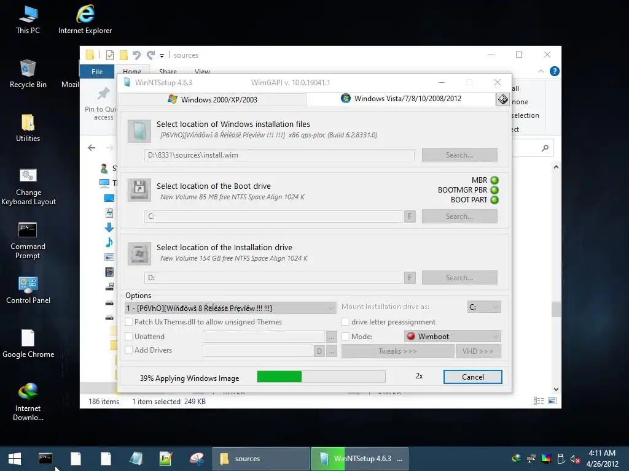Open Mount Installation drive letter dropdown
This screenshot has width=629, height=471.
(484, 307)
